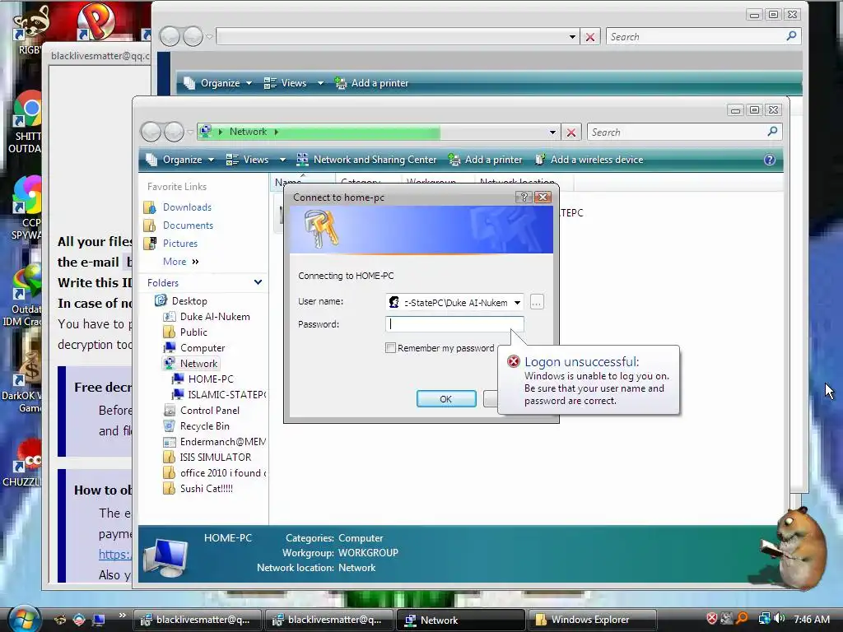
Task: Open address dropdown in back Explorer window
Action: [572, 36]
